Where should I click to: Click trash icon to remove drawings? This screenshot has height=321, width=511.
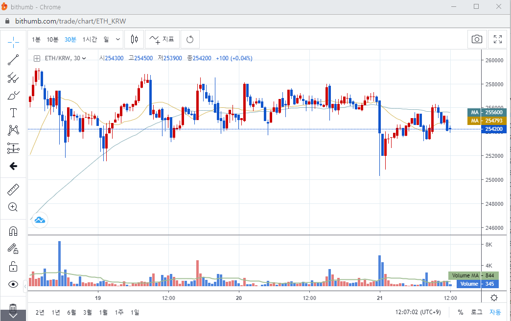click(13, 309)
